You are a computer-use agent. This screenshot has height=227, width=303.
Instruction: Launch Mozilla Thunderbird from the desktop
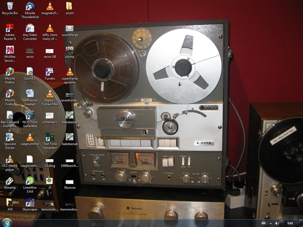[x=30, y=6]
